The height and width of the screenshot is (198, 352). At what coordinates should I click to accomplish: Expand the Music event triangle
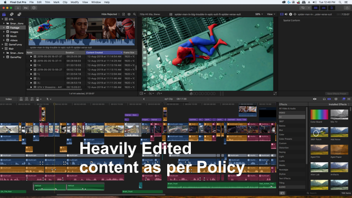[4, 36]
